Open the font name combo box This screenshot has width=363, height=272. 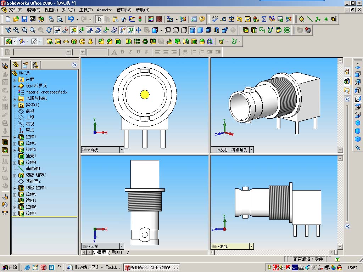(x=42, y=52)
